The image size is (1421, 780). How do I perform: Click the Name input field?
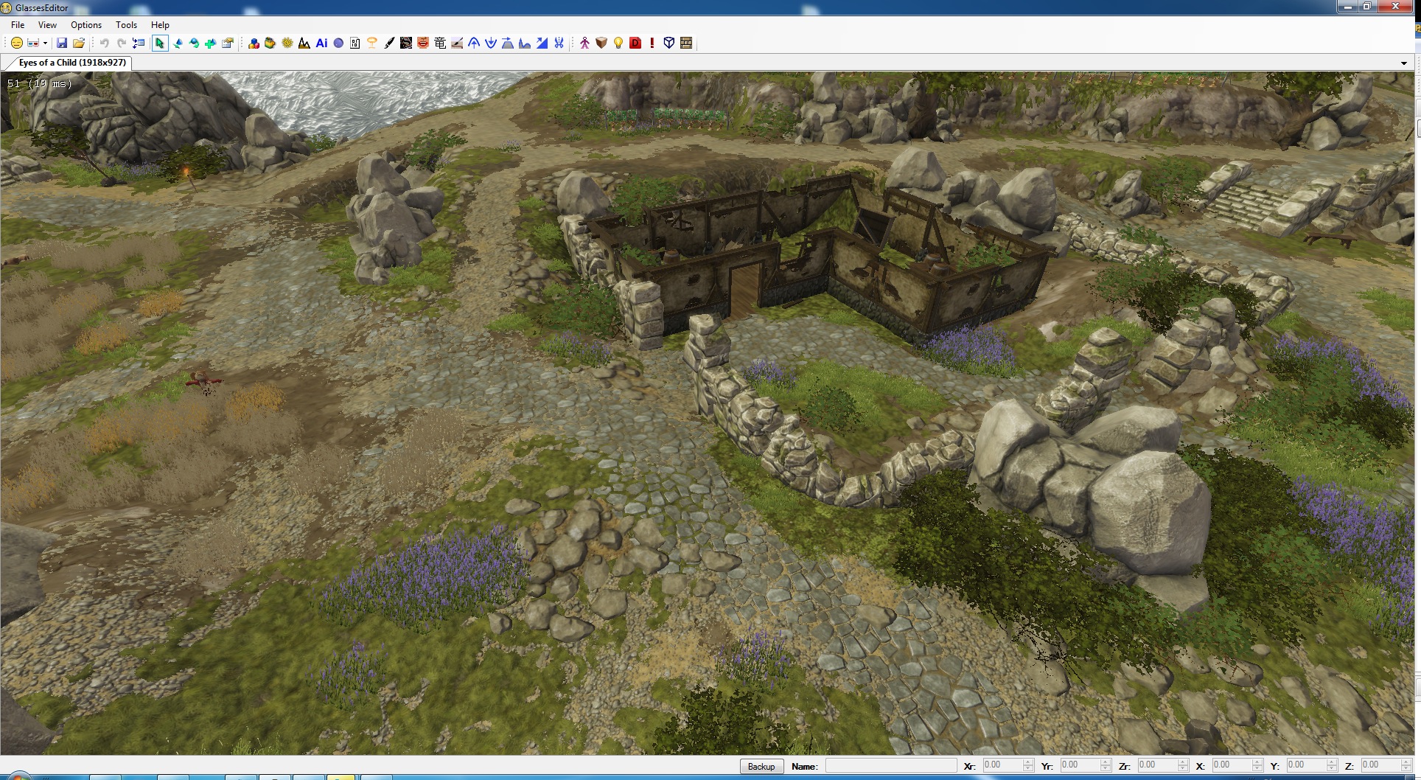[890, 766]
